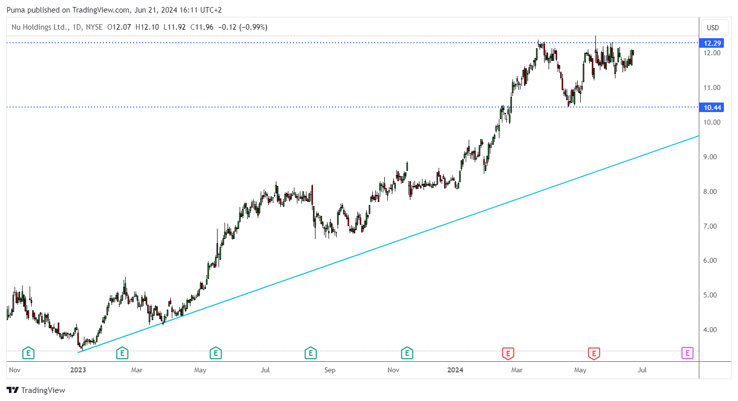Click the red earnings marker near March 2024

[x=508, y=353]
